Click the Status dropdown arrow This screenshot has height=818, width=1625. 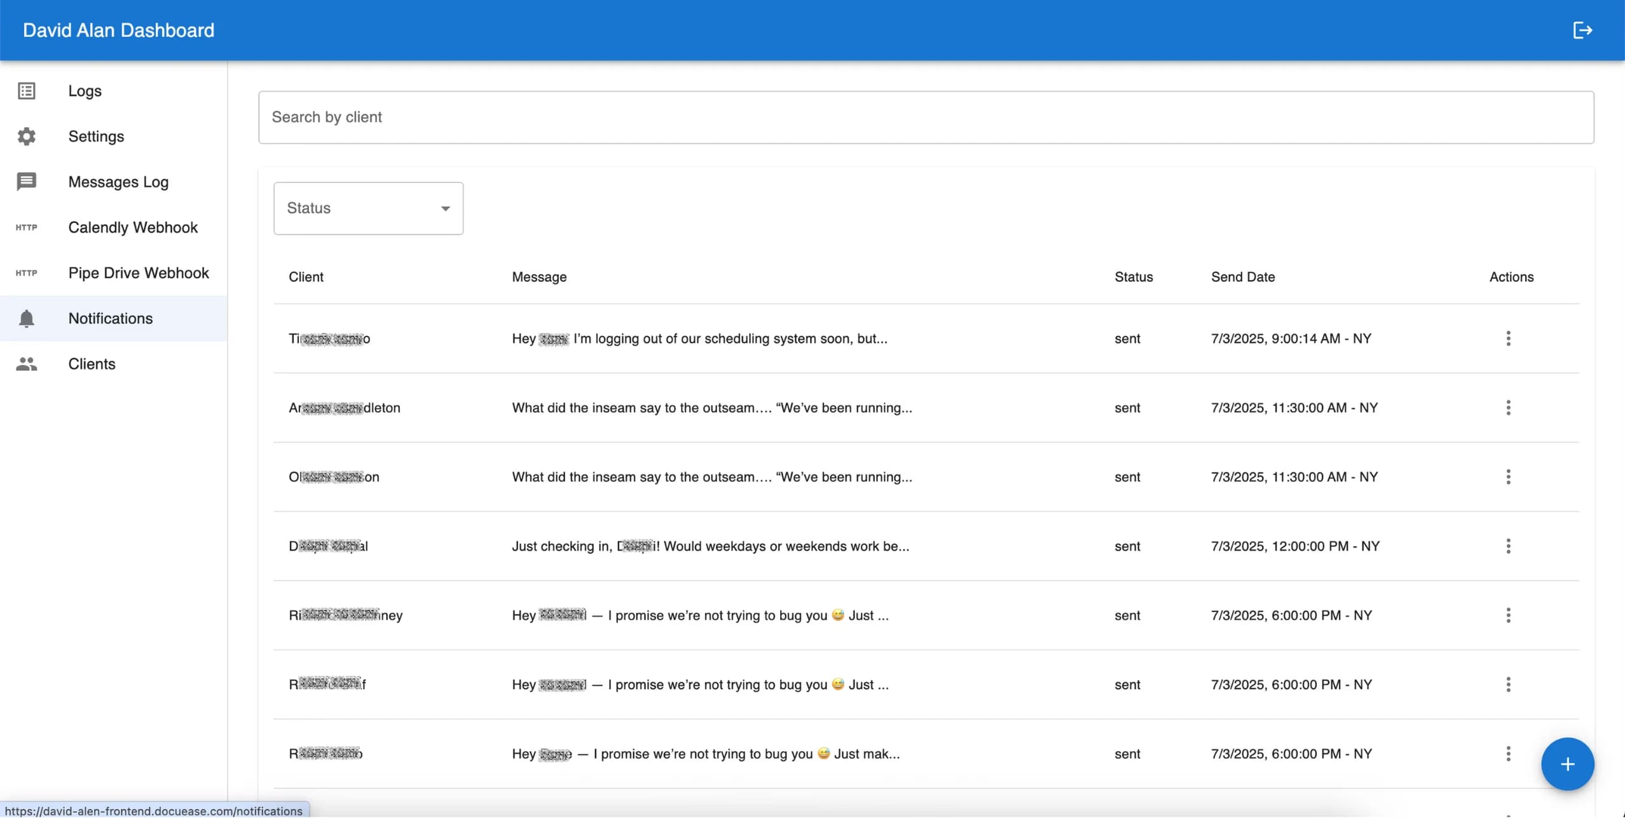tap(446, 208)
